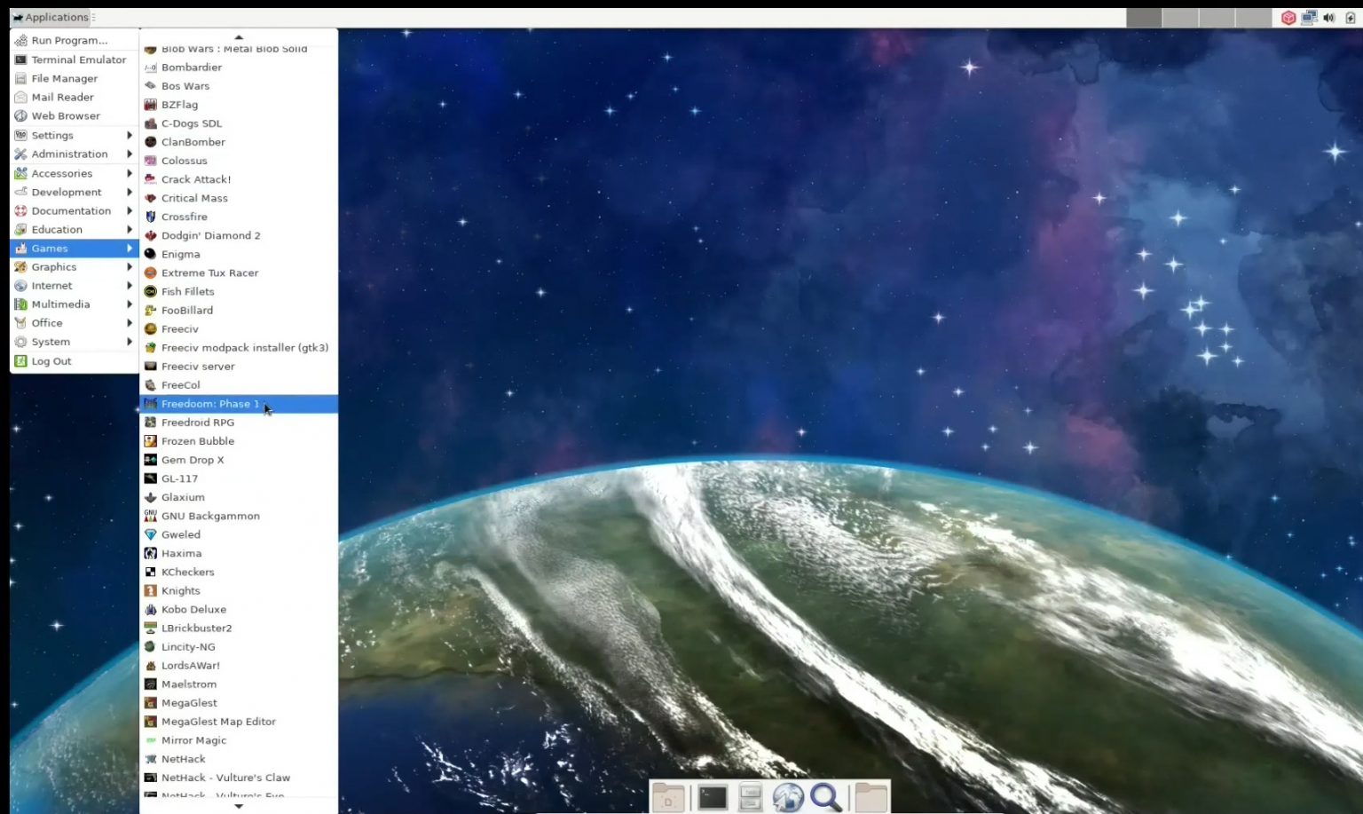Launch the magnifier search icon in dock
Screen dimensions: 1363x814
tap(825, 797)
